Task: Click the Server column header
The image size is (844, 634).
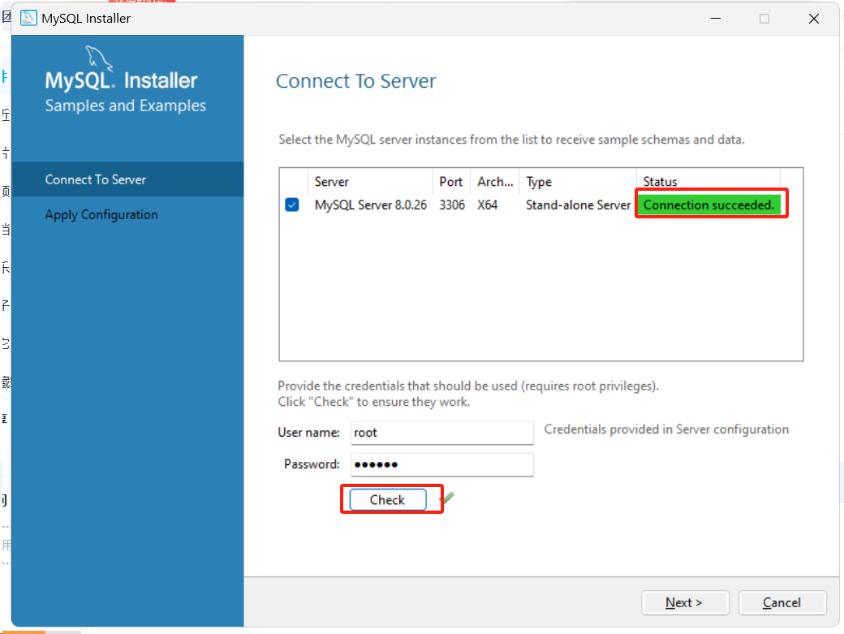Action: 370,182
